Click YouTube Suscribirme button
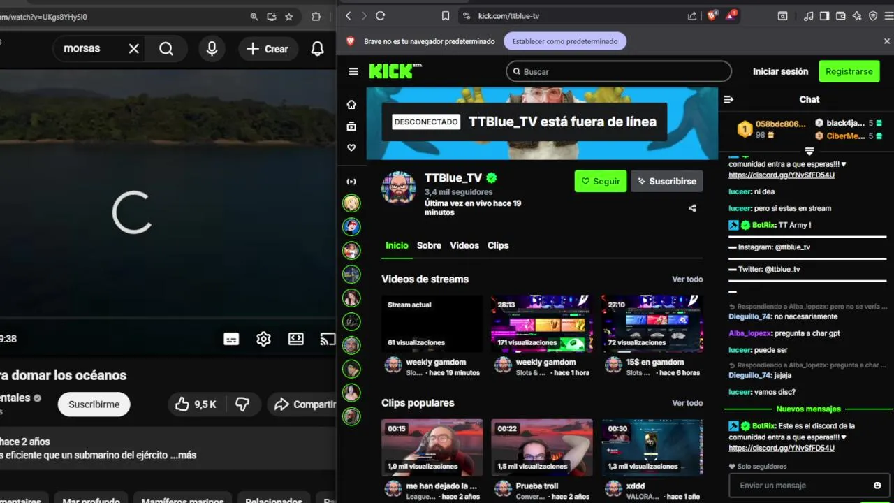This screenshot has width=894, height=503. pyautogui.click(x=94, y=404)
